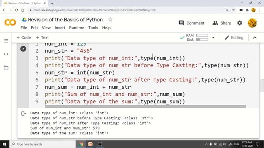Go forward in the browser

[10, 10]
